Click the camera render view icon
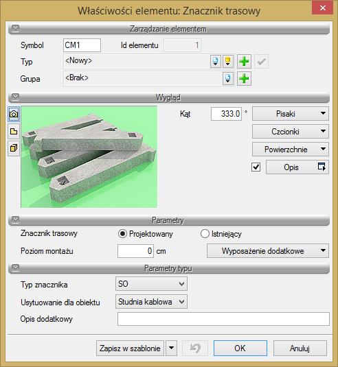 [14, 115]
